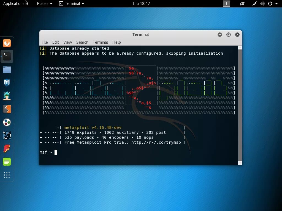Open Armitage icon with green-haired avatar
The height and width of the screenshot is (211, 282).
pos(7,96)
